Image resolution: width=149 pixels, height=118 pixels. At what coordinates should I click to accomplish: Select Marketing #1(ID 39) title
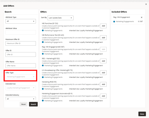pyautogui.click(x=49, y=82)
